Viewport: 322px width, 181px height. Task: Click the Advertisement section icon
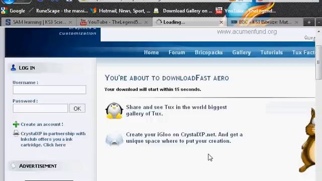[14, 165]
